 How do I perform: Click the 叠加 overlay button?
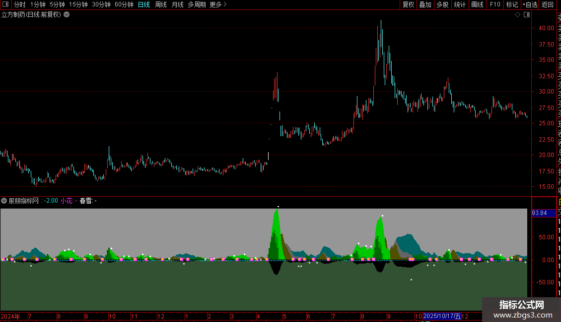pos(425,4)
